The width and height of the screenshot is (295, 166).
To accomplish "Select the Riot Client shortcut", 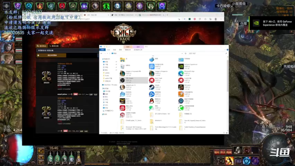I will coord(163,80).
